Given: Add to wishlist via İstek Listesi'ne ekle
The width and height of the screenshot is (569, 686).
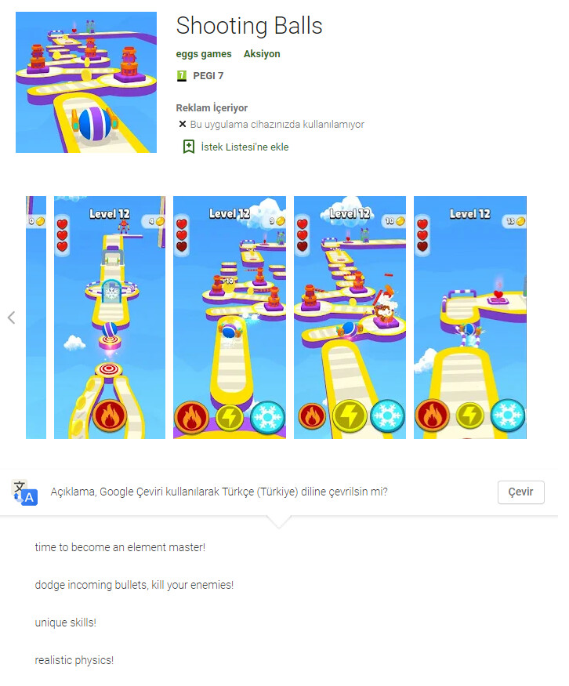Looking at the screenshot, I should point(245,147).
